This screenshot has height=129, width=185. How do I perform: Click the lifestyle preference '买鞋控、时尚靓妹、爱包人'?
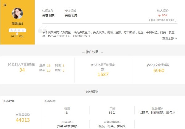point(157,112)
